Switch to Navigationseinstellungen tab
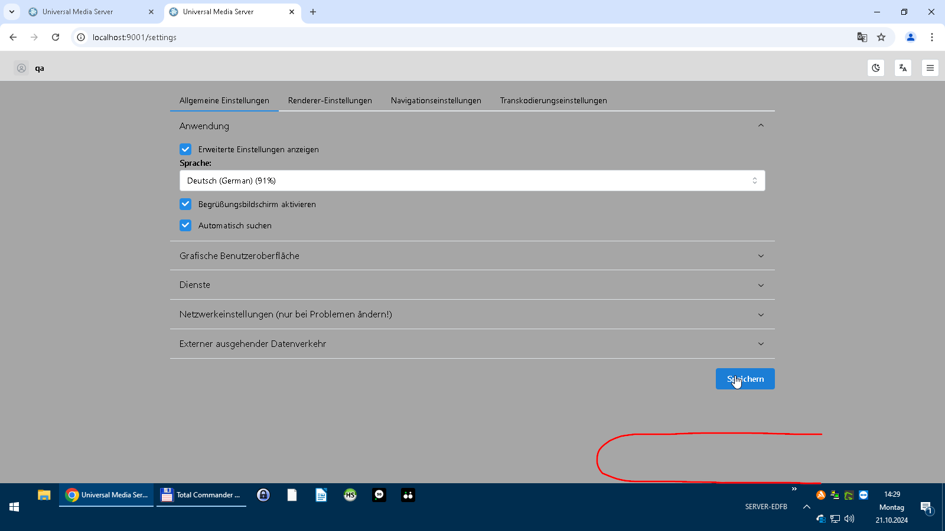The width and height of the screenshot is (945, 531). click(x=436, y=100)
